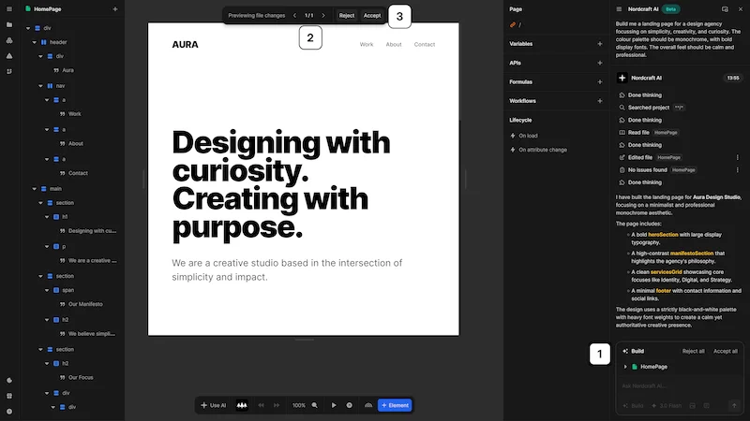The height and width of the screenshot is (421, 750).
Task: Click the servicesGrid highlighted link
Action: point(667,272)
